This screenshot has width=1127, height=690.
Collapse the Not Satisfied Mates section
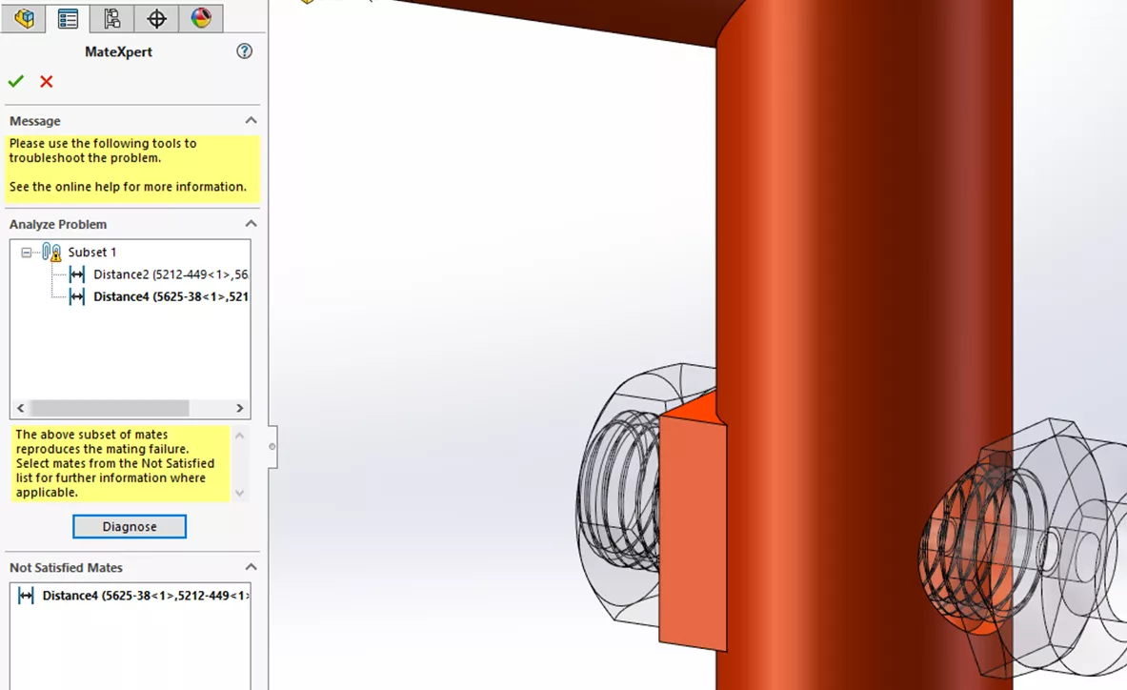[251, 567]
